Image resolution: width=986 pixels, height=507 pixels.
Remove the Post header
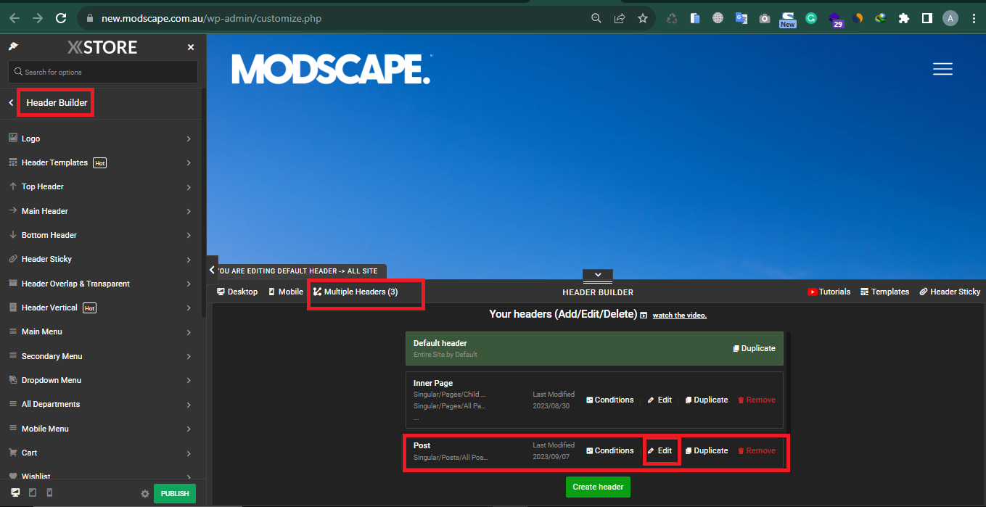coord(757,450)
